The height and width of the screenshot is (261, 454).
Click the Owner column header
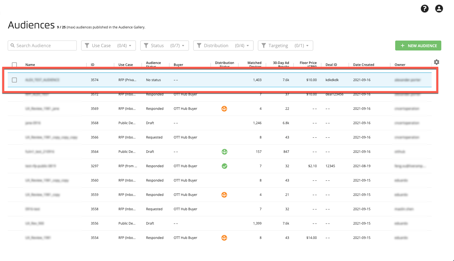[x=400, y=65]
